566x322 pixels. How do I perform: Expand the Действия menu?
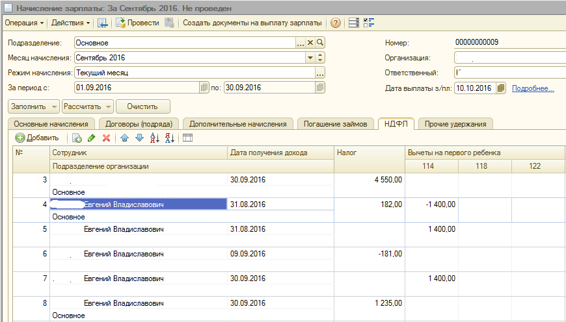pos(71,23)
